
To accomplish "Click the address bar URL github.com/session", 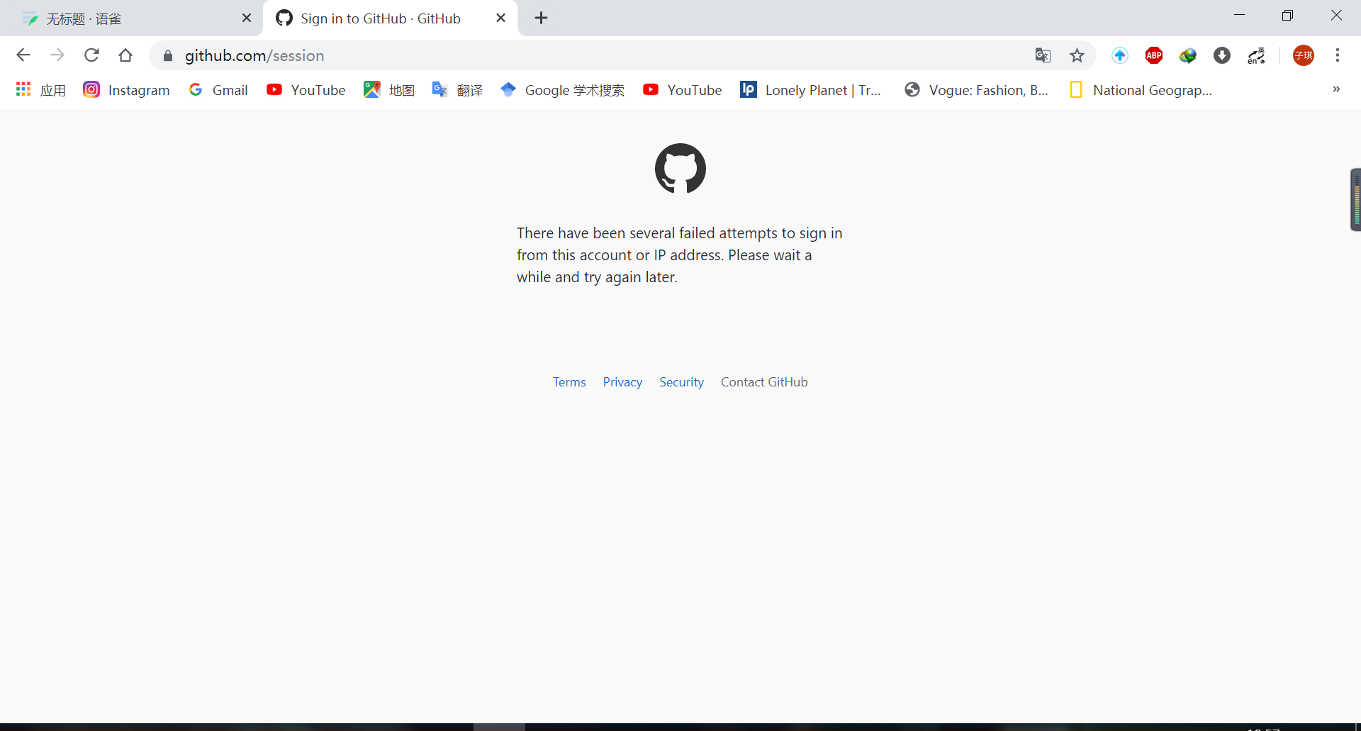I will (254, 56).
